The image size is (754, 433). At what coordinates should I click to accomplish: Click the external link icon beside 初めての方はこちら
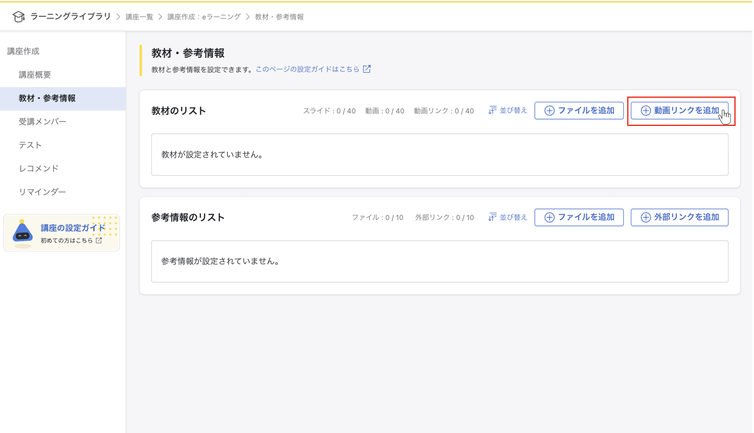click(99, 241)
